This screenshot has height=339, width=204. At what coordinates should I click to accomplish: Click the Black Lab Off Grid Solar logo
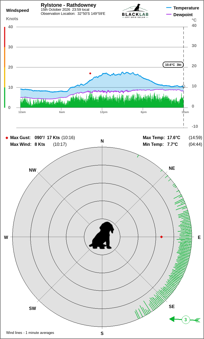coord(135,11)
